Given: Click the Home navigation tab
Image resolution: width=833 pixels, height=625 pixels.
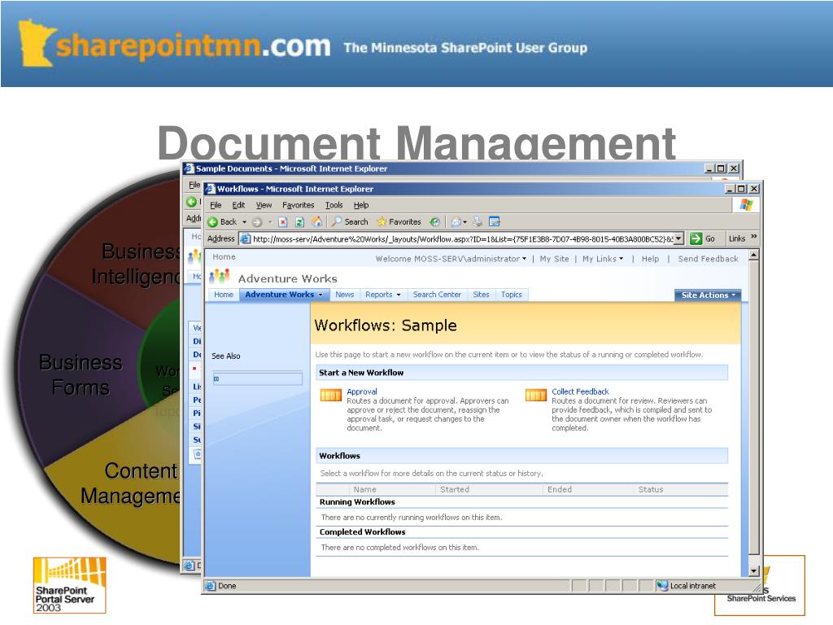Looking at the screenshot, I should tap(224, 295).
